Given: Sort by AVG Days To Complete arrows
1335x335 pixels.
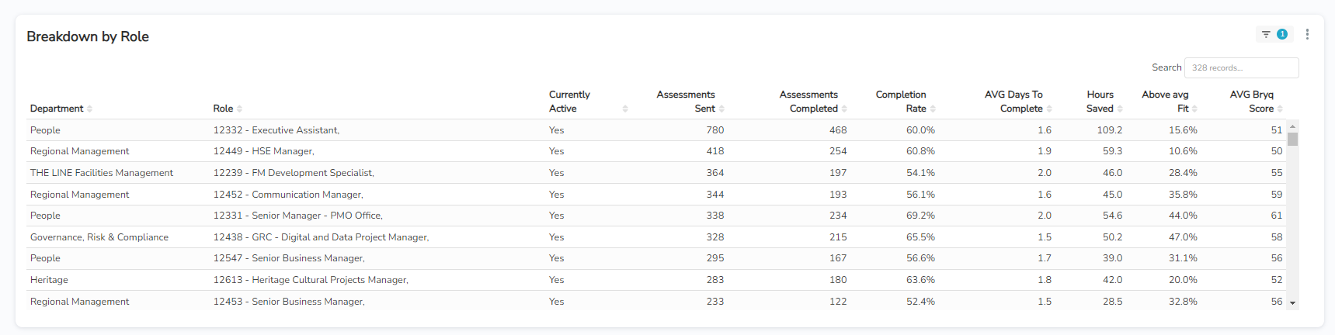Looking at the screenshot, I should (1049, 109).
